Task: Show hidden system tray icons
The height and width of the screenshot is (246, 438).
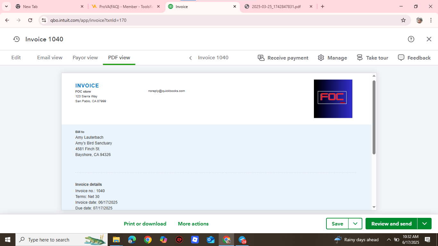Action: [x=389, y=240]
